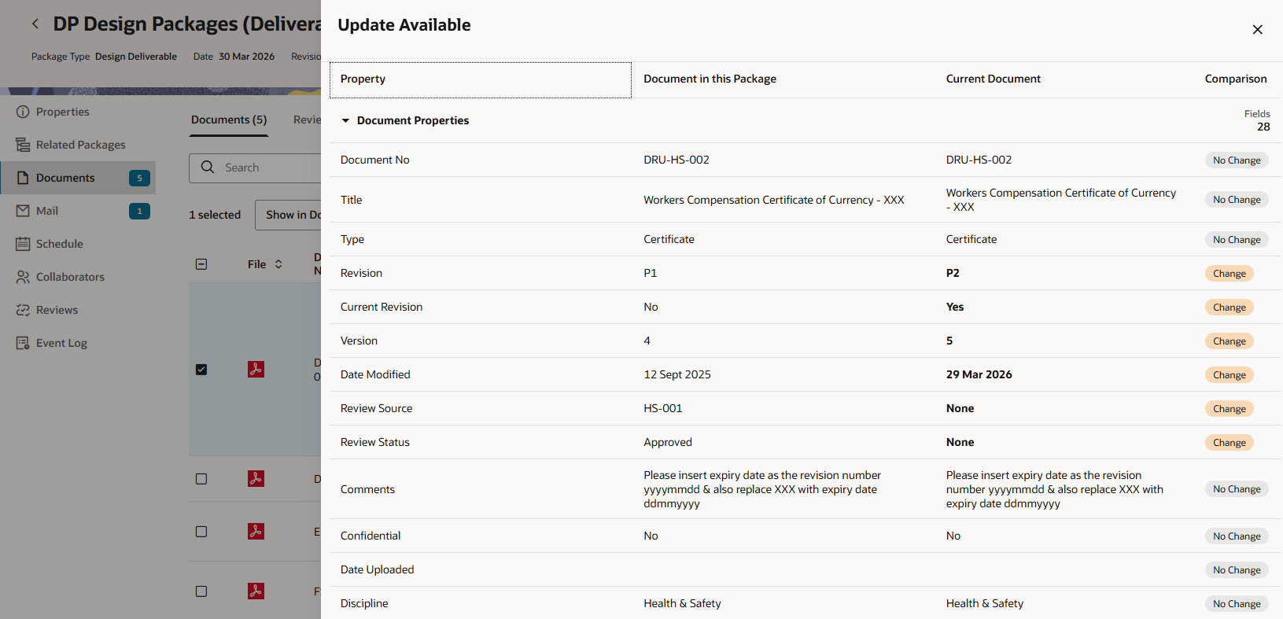Viewport: 1283px width, 619px height.
Task: Click the Event Log icon
Action: 23,343
